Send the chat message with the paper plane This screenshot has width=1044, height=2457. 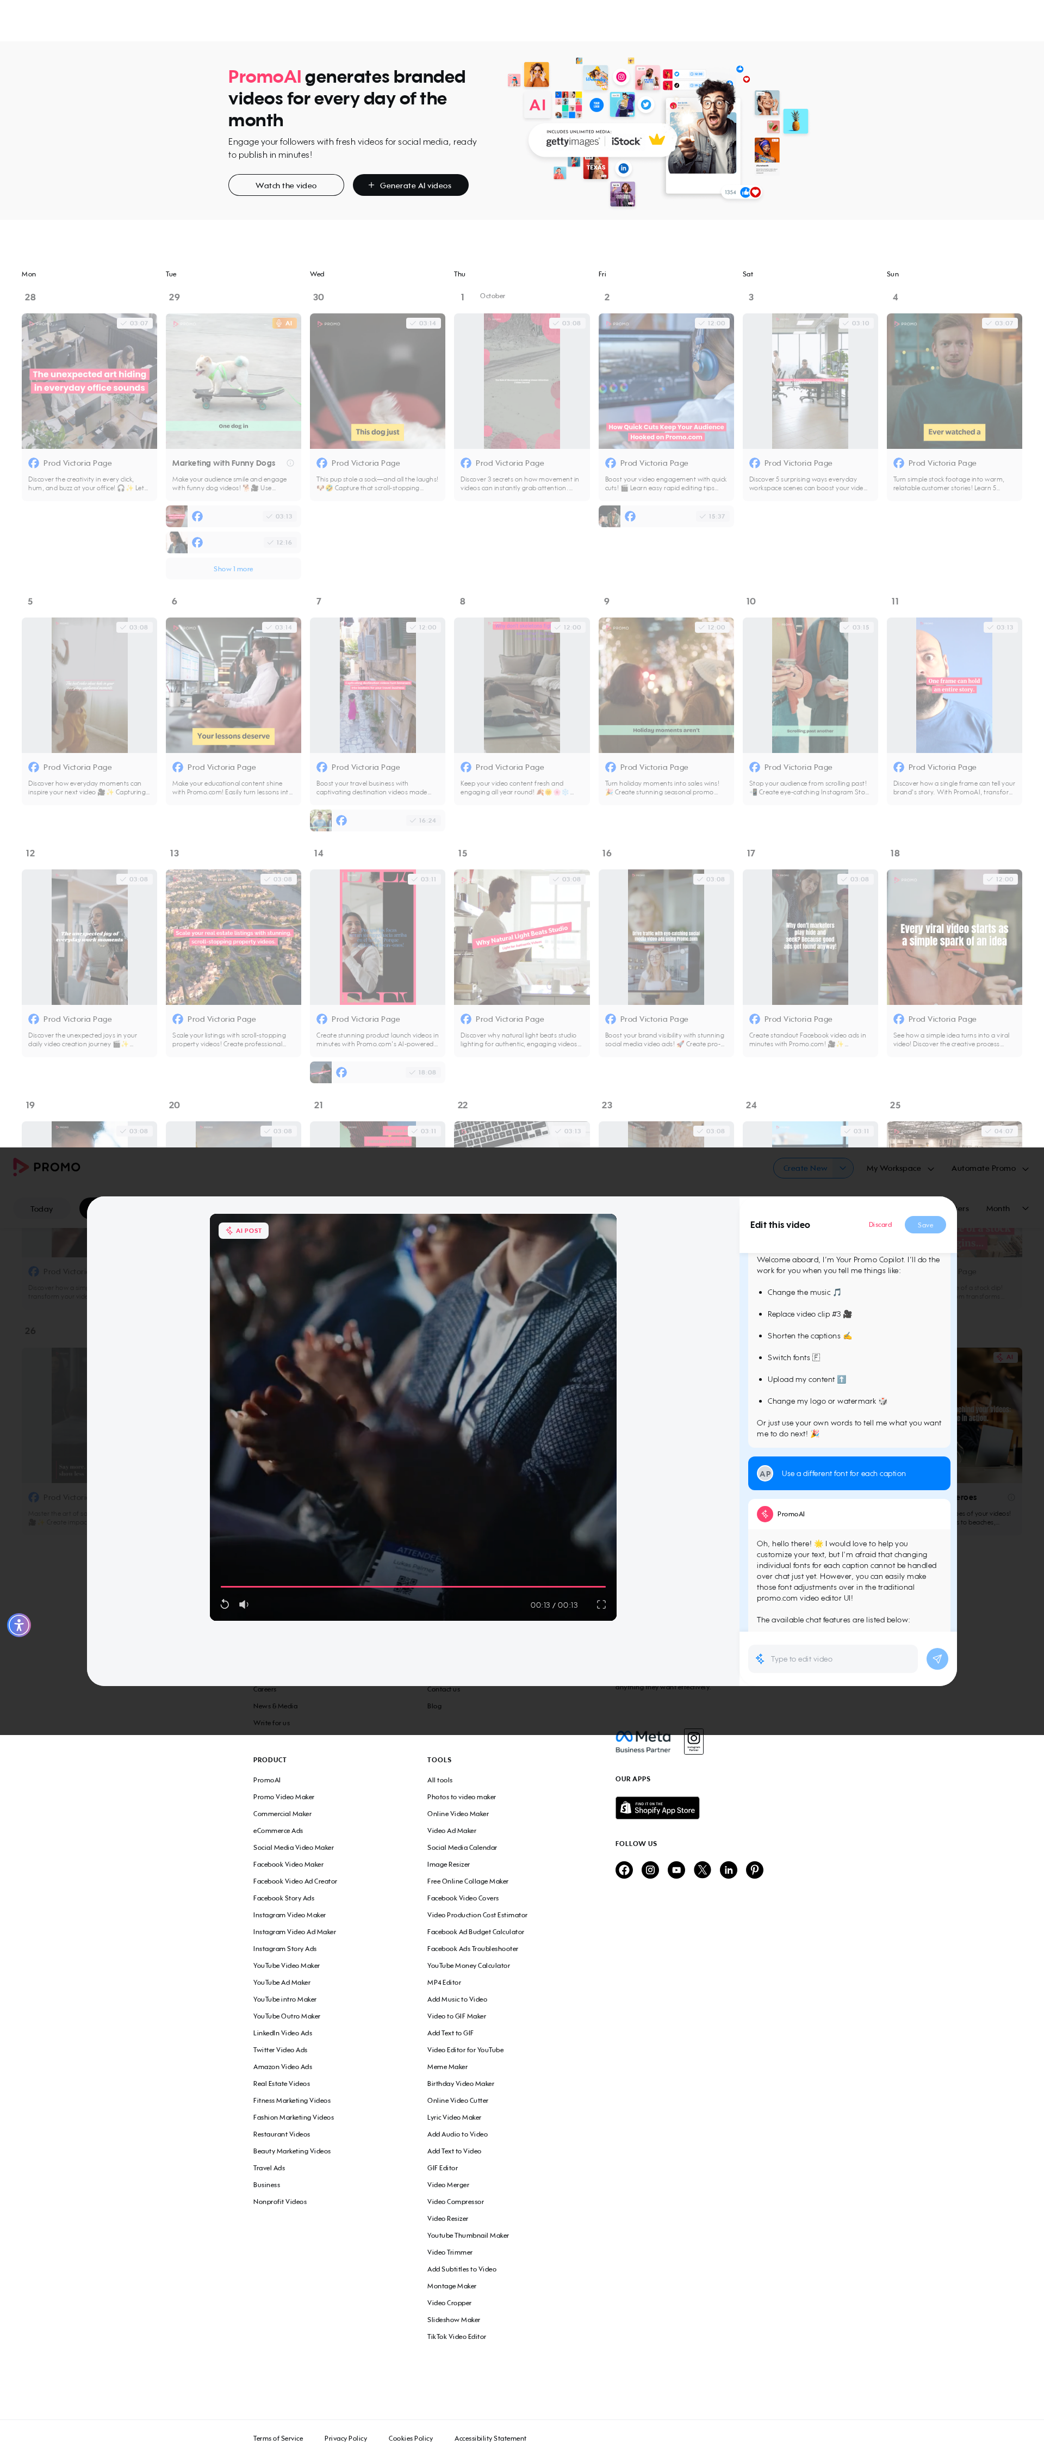coord(937,1659)
